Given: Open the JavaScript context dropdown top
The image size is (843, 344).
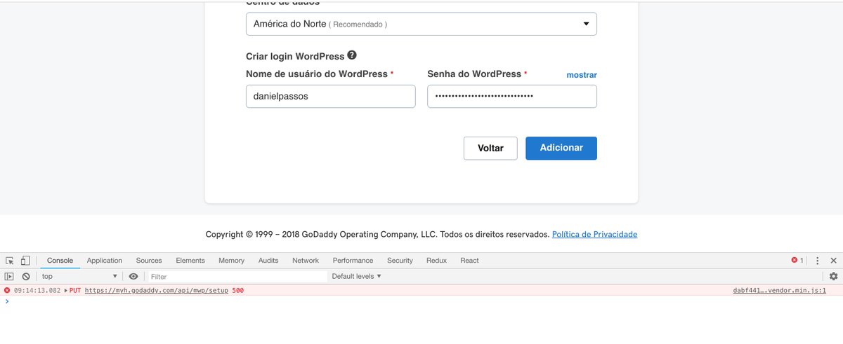Looking at the screenshot, I should pos(79,277).
